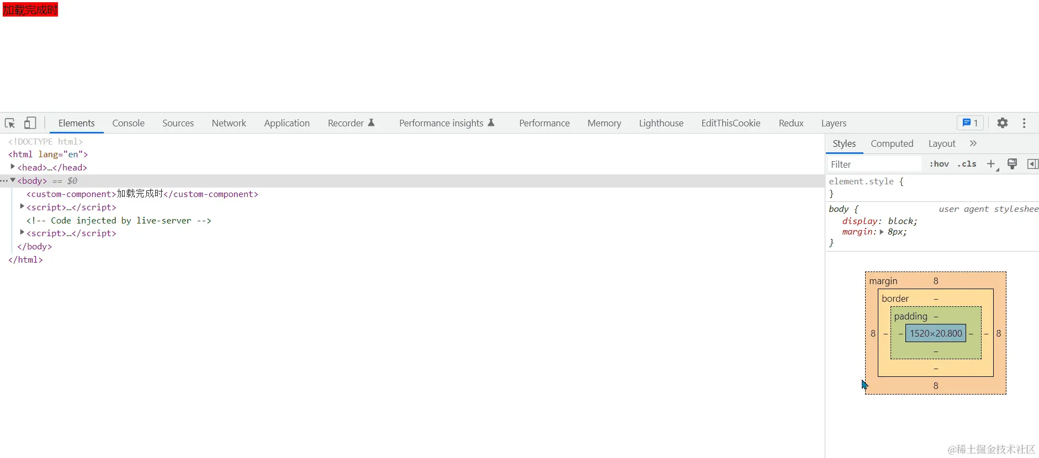Click the left margin value 8
The height and width of the screenshot is (458, 1039).
873,333
